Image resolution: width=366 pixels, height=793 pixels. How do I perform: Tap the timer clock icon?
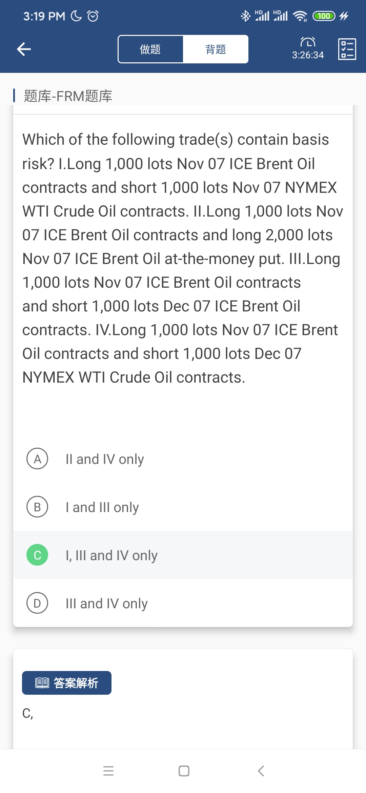[308, 42]
